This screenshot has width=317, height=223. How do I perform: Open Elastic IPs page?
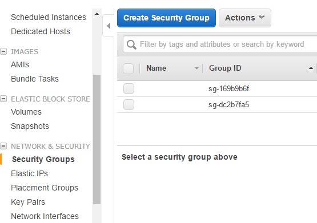tap(29, 173)
